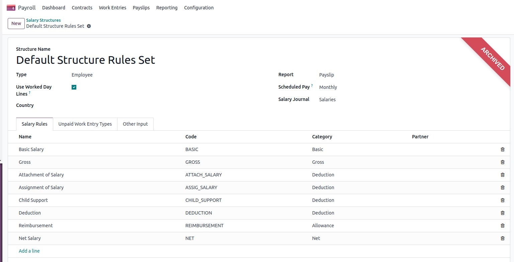Viewport: 514px width, 262px height.
Task: Delete the Child Support rule
Action: [502, 200]
